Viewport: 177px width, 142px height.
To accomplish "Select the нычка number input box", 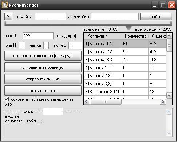I will tap(46, 45).
